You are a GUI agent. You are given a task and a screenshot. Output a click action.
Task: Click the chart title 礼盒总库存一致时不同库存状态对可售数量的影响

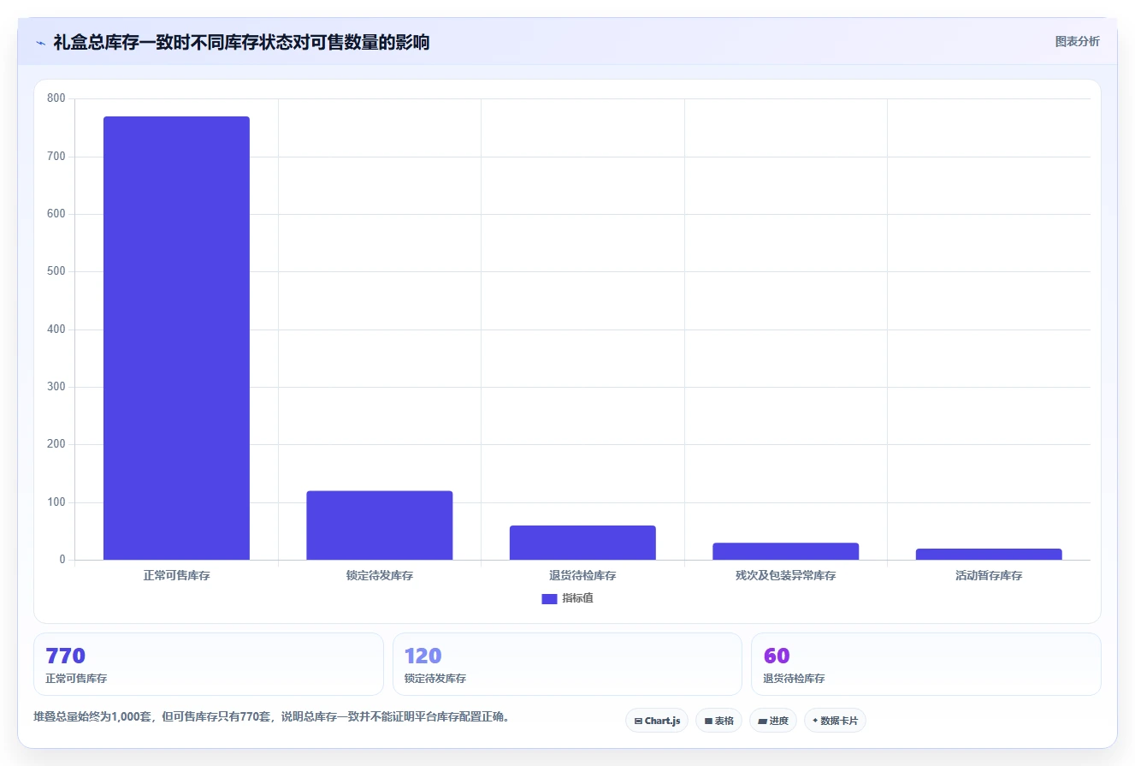(241, 43)
